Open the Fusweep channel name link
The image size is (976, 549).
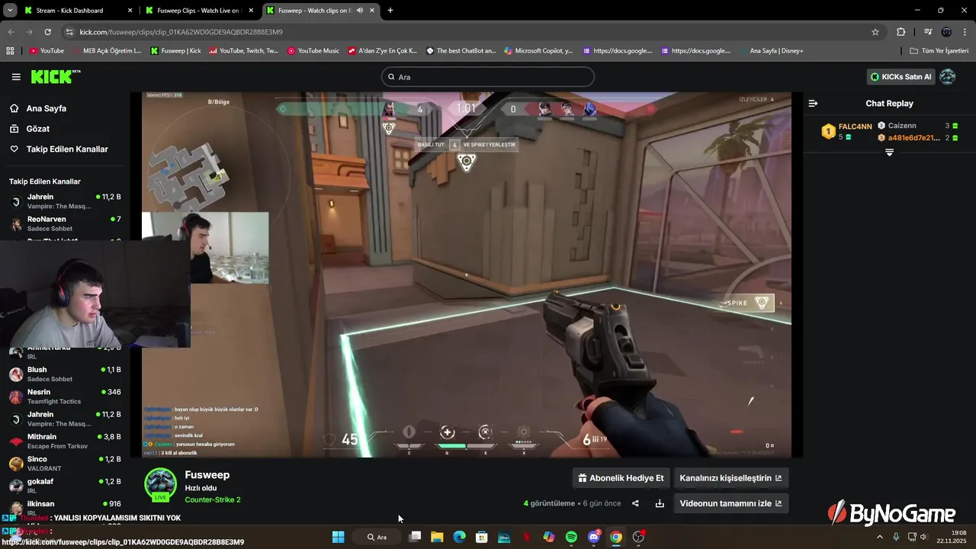(x=207, y=475)
